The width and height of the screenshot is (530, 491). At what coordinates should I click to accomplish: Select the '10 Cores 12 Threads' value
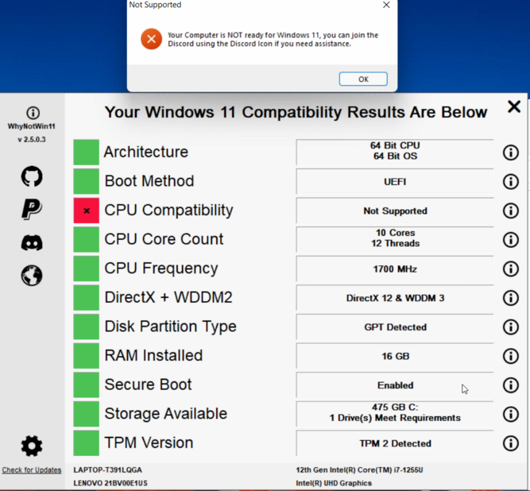tap(395, 240)
